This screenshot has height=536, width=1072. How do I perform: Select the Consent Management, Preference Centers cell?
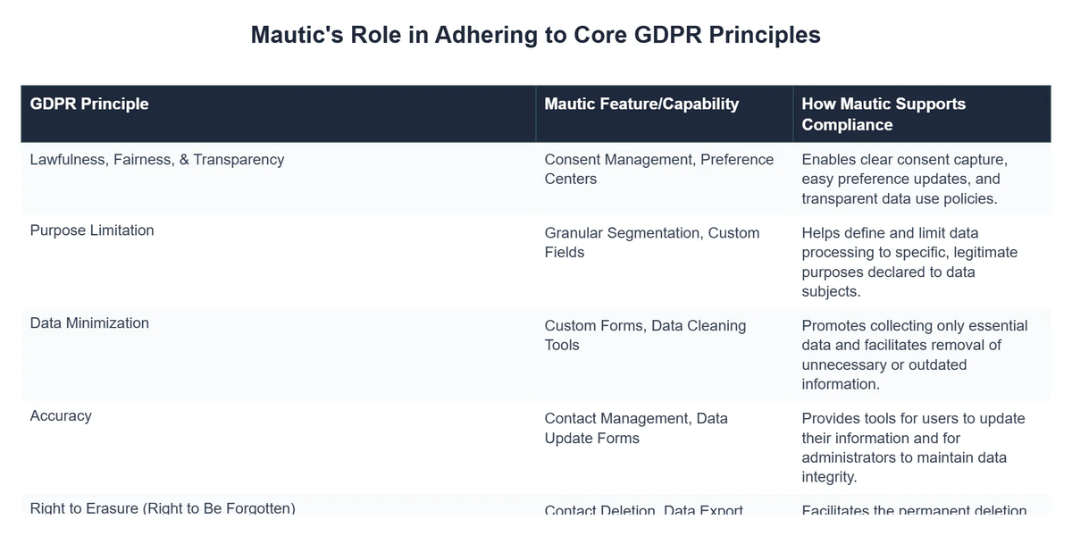point(658,169)
